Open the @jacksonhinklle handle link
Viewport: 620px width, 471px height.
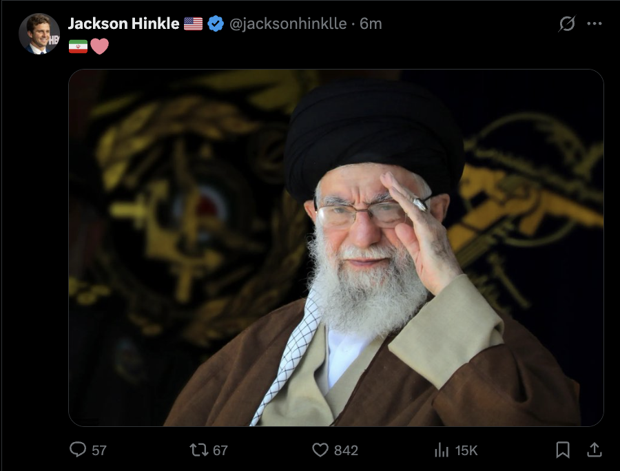pos(288,24)
